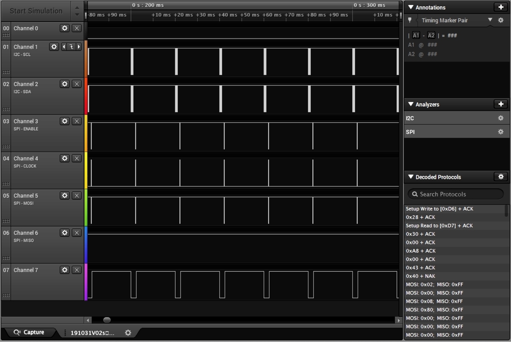
Task: Grab the drag handle on Channel 0 row
Action: 6,35
